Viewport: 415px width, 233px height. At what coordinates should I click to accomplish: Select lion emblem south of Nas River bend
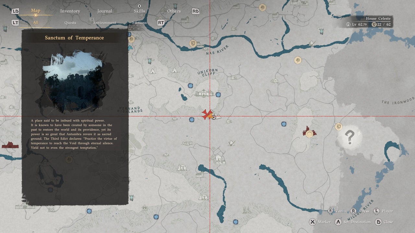(298, 60)
